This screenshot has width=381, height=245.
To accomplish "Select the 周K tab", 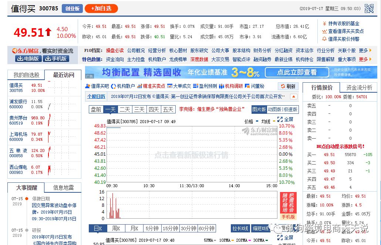I will click(x=116, y=228).
